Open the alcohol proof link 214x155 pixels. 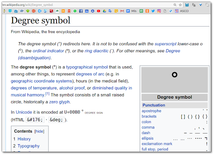tap(72, 88)
